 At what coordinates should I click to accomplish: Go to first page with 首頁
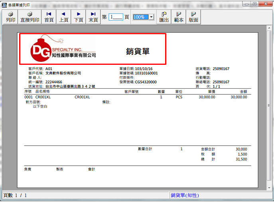pos(49,17)
